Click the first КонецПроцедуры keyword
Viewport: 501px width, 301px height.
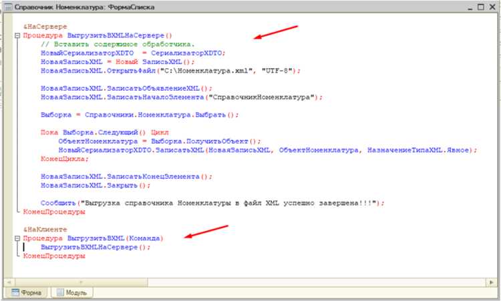pos(54,212)
